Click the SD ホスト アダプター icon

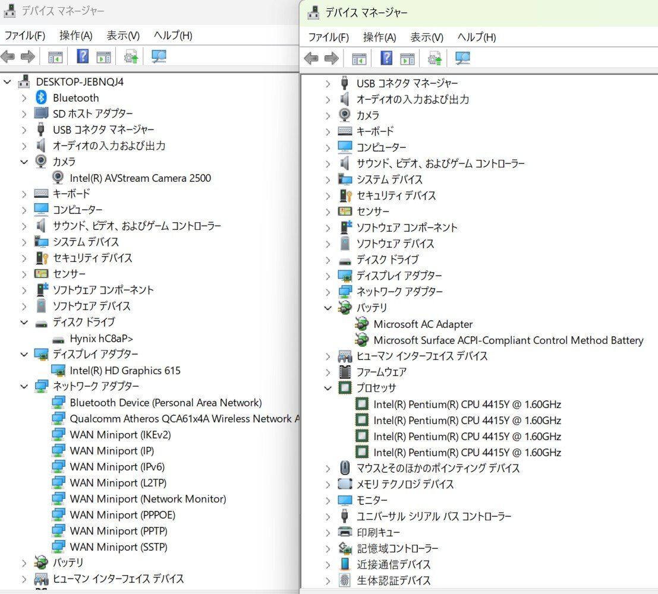click(41, 113)
